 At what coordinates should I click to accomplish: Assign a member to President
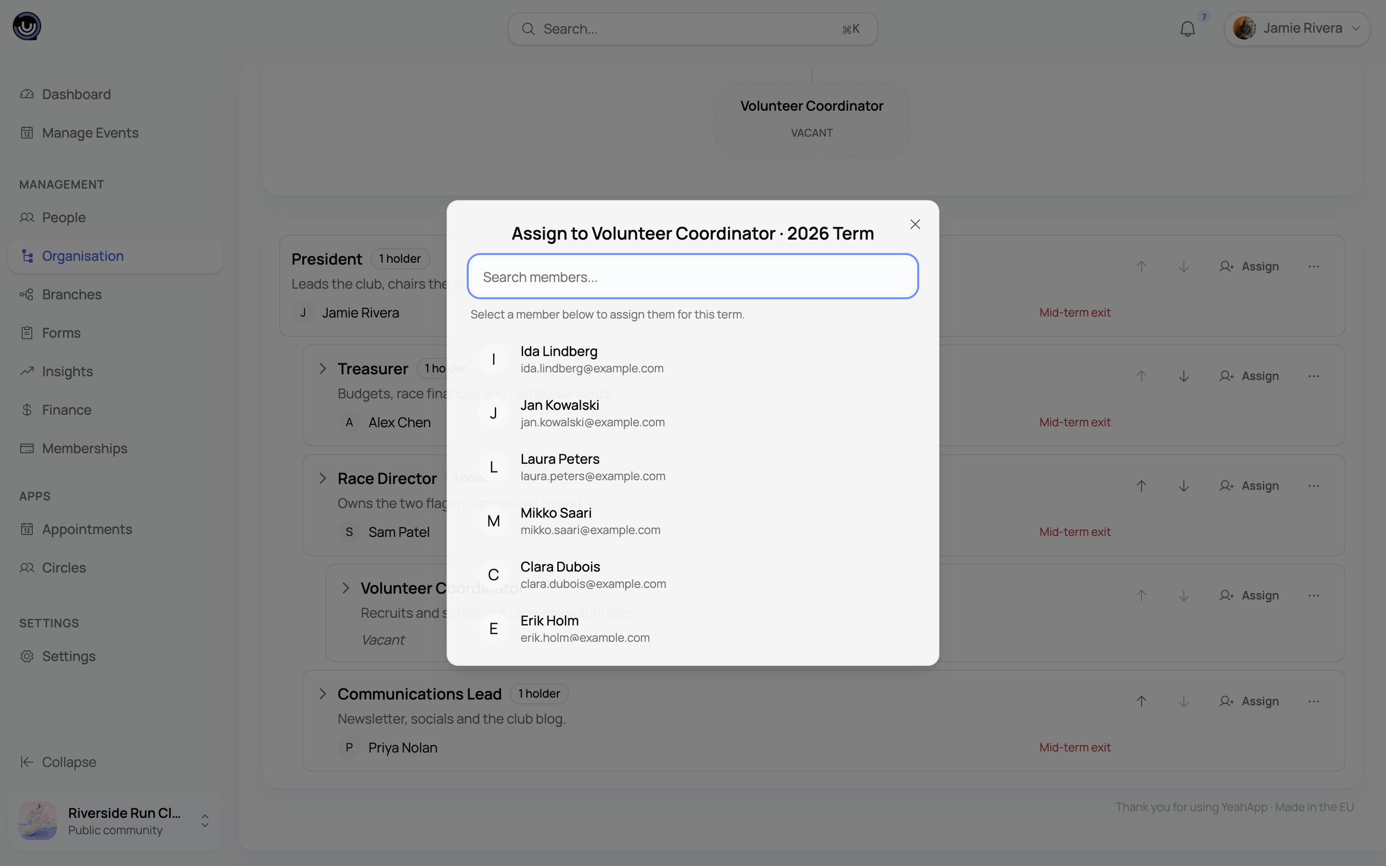click(x=1249, y=267)
